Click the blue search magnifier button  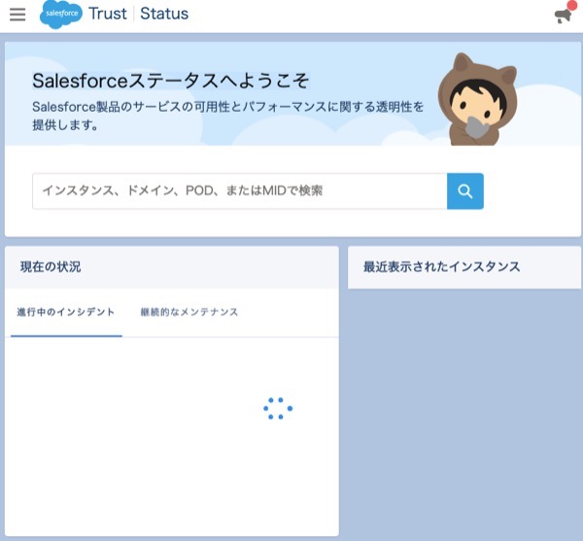tap(465, 191)
